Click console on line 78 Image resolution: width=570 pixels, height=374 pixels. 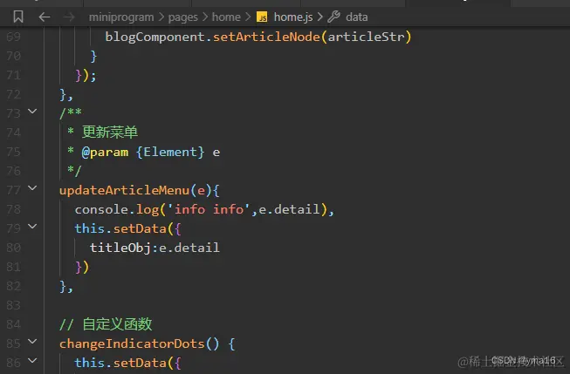click(x=101, y=209)
